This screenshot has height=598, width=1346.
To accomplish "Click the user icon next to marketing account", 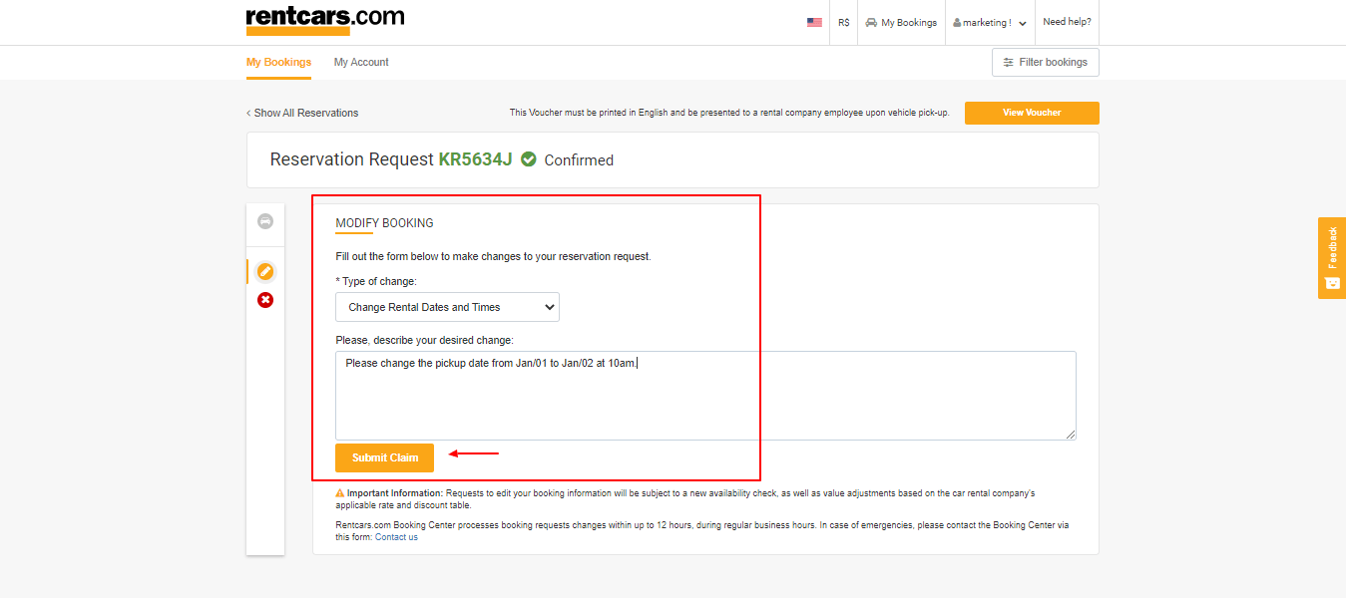I will click(x=955, y=22).
